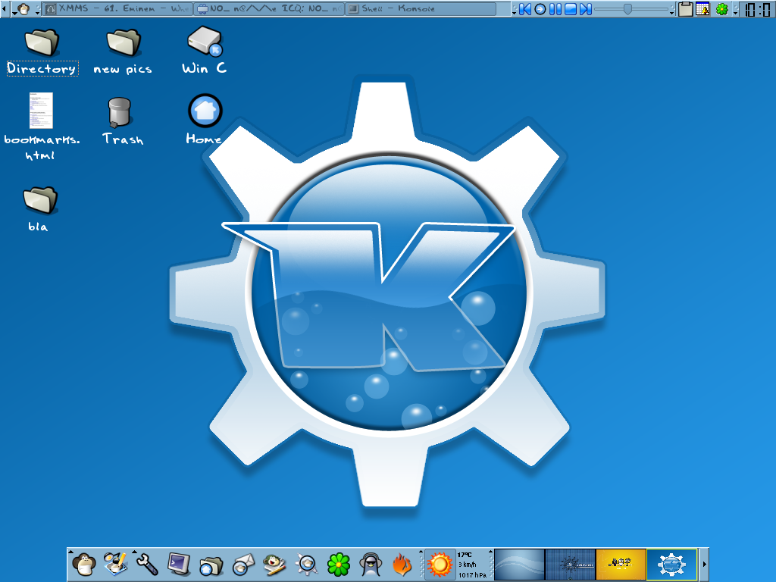The image size is (776, 582).
Task: Select the 'Trash' icon label
Action: pos(123,139)
